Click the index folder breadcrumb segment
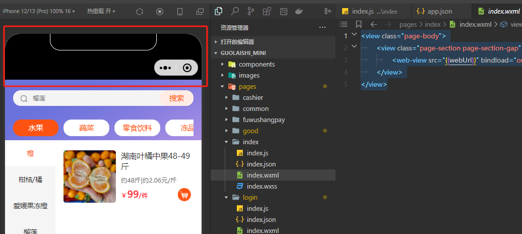 coord(432,24)
